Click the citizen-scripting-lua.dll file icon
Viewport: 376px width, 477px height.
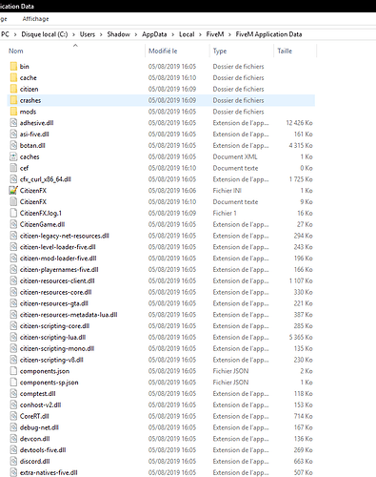tap(13, 337)
